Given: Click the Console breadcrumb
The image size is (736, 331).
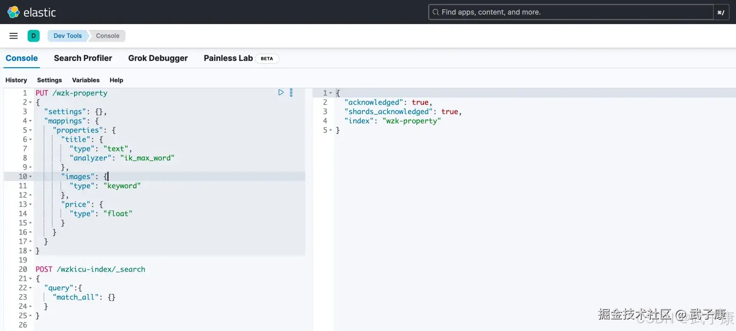Looking at the screenshot, I should [107, 35].
